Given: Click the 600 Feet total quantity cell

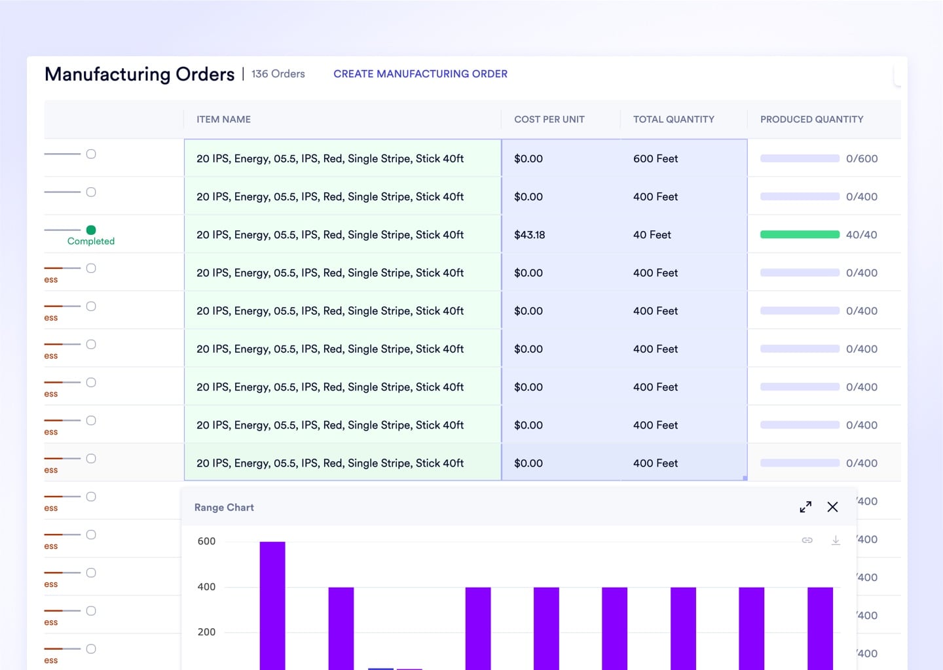Looking at the screenshot, I should pyautogui.click(x=656, y=158).
